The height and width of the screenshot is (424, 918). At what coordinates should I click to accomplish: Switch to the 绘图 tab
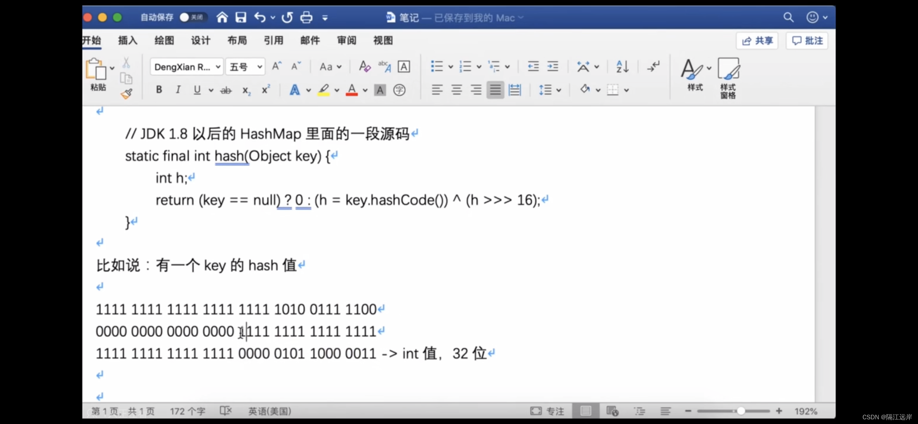point(164,40)
